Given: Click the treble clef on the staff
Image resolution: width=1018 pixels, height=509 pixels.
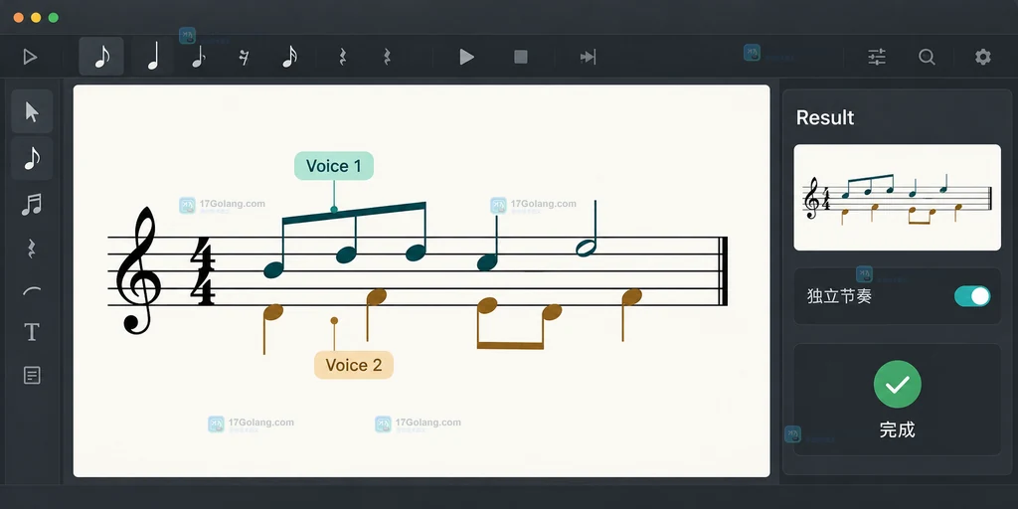Looking at the screenshot, I should pos(138,270).
